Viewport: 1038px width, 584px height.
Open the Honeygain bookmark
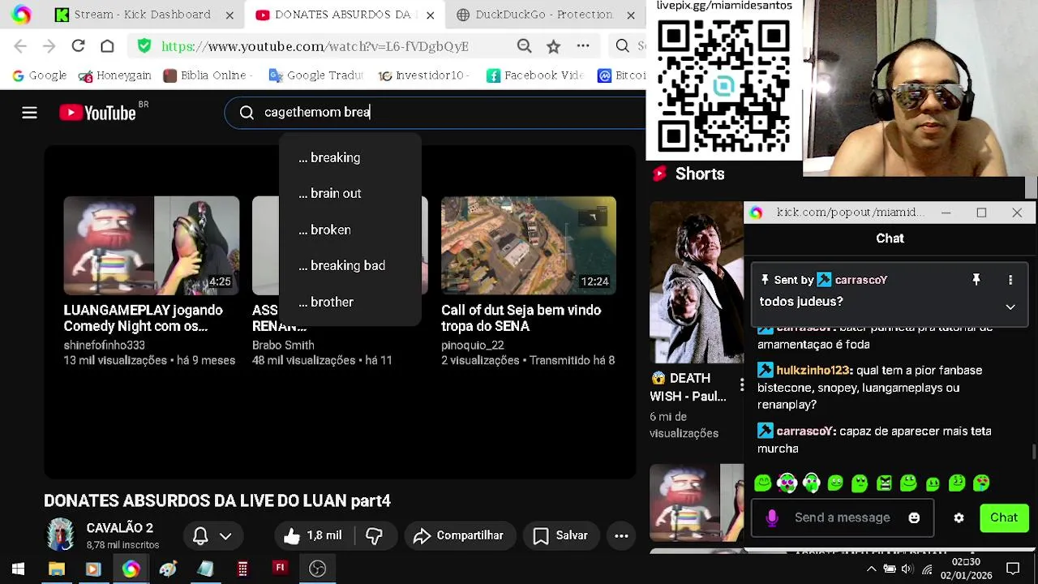(114, 75)
